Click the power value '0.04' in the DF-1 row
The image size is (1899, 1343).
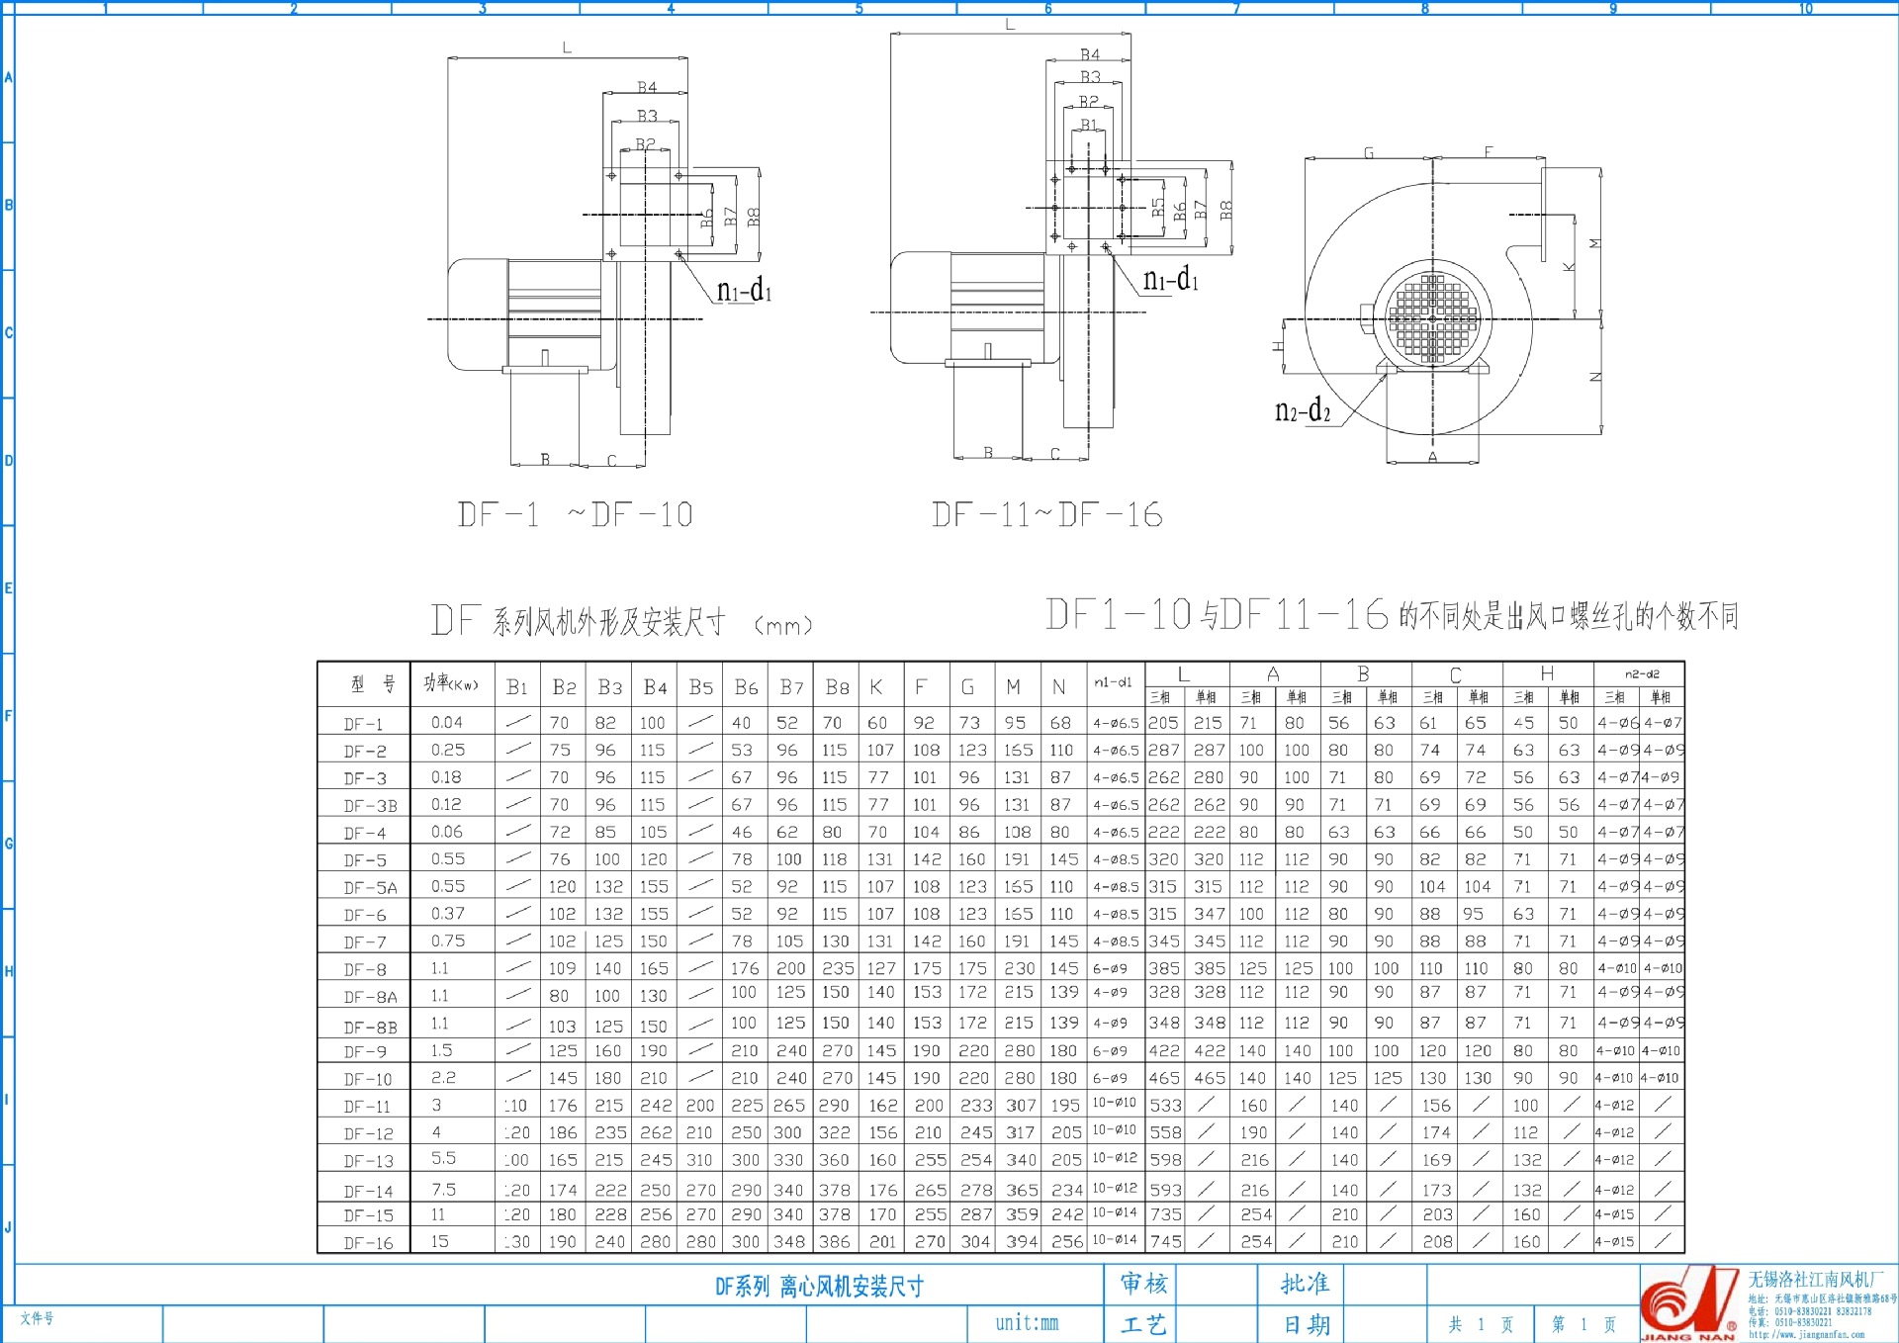447,723
